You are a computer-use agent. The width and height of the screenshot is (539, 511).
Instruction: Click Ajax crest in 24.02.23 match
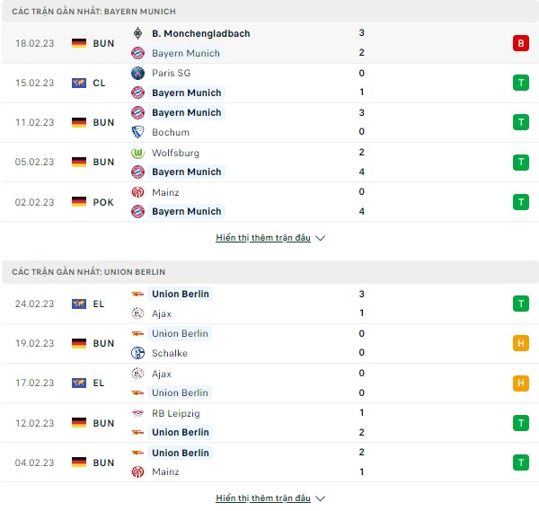(137, 313)
